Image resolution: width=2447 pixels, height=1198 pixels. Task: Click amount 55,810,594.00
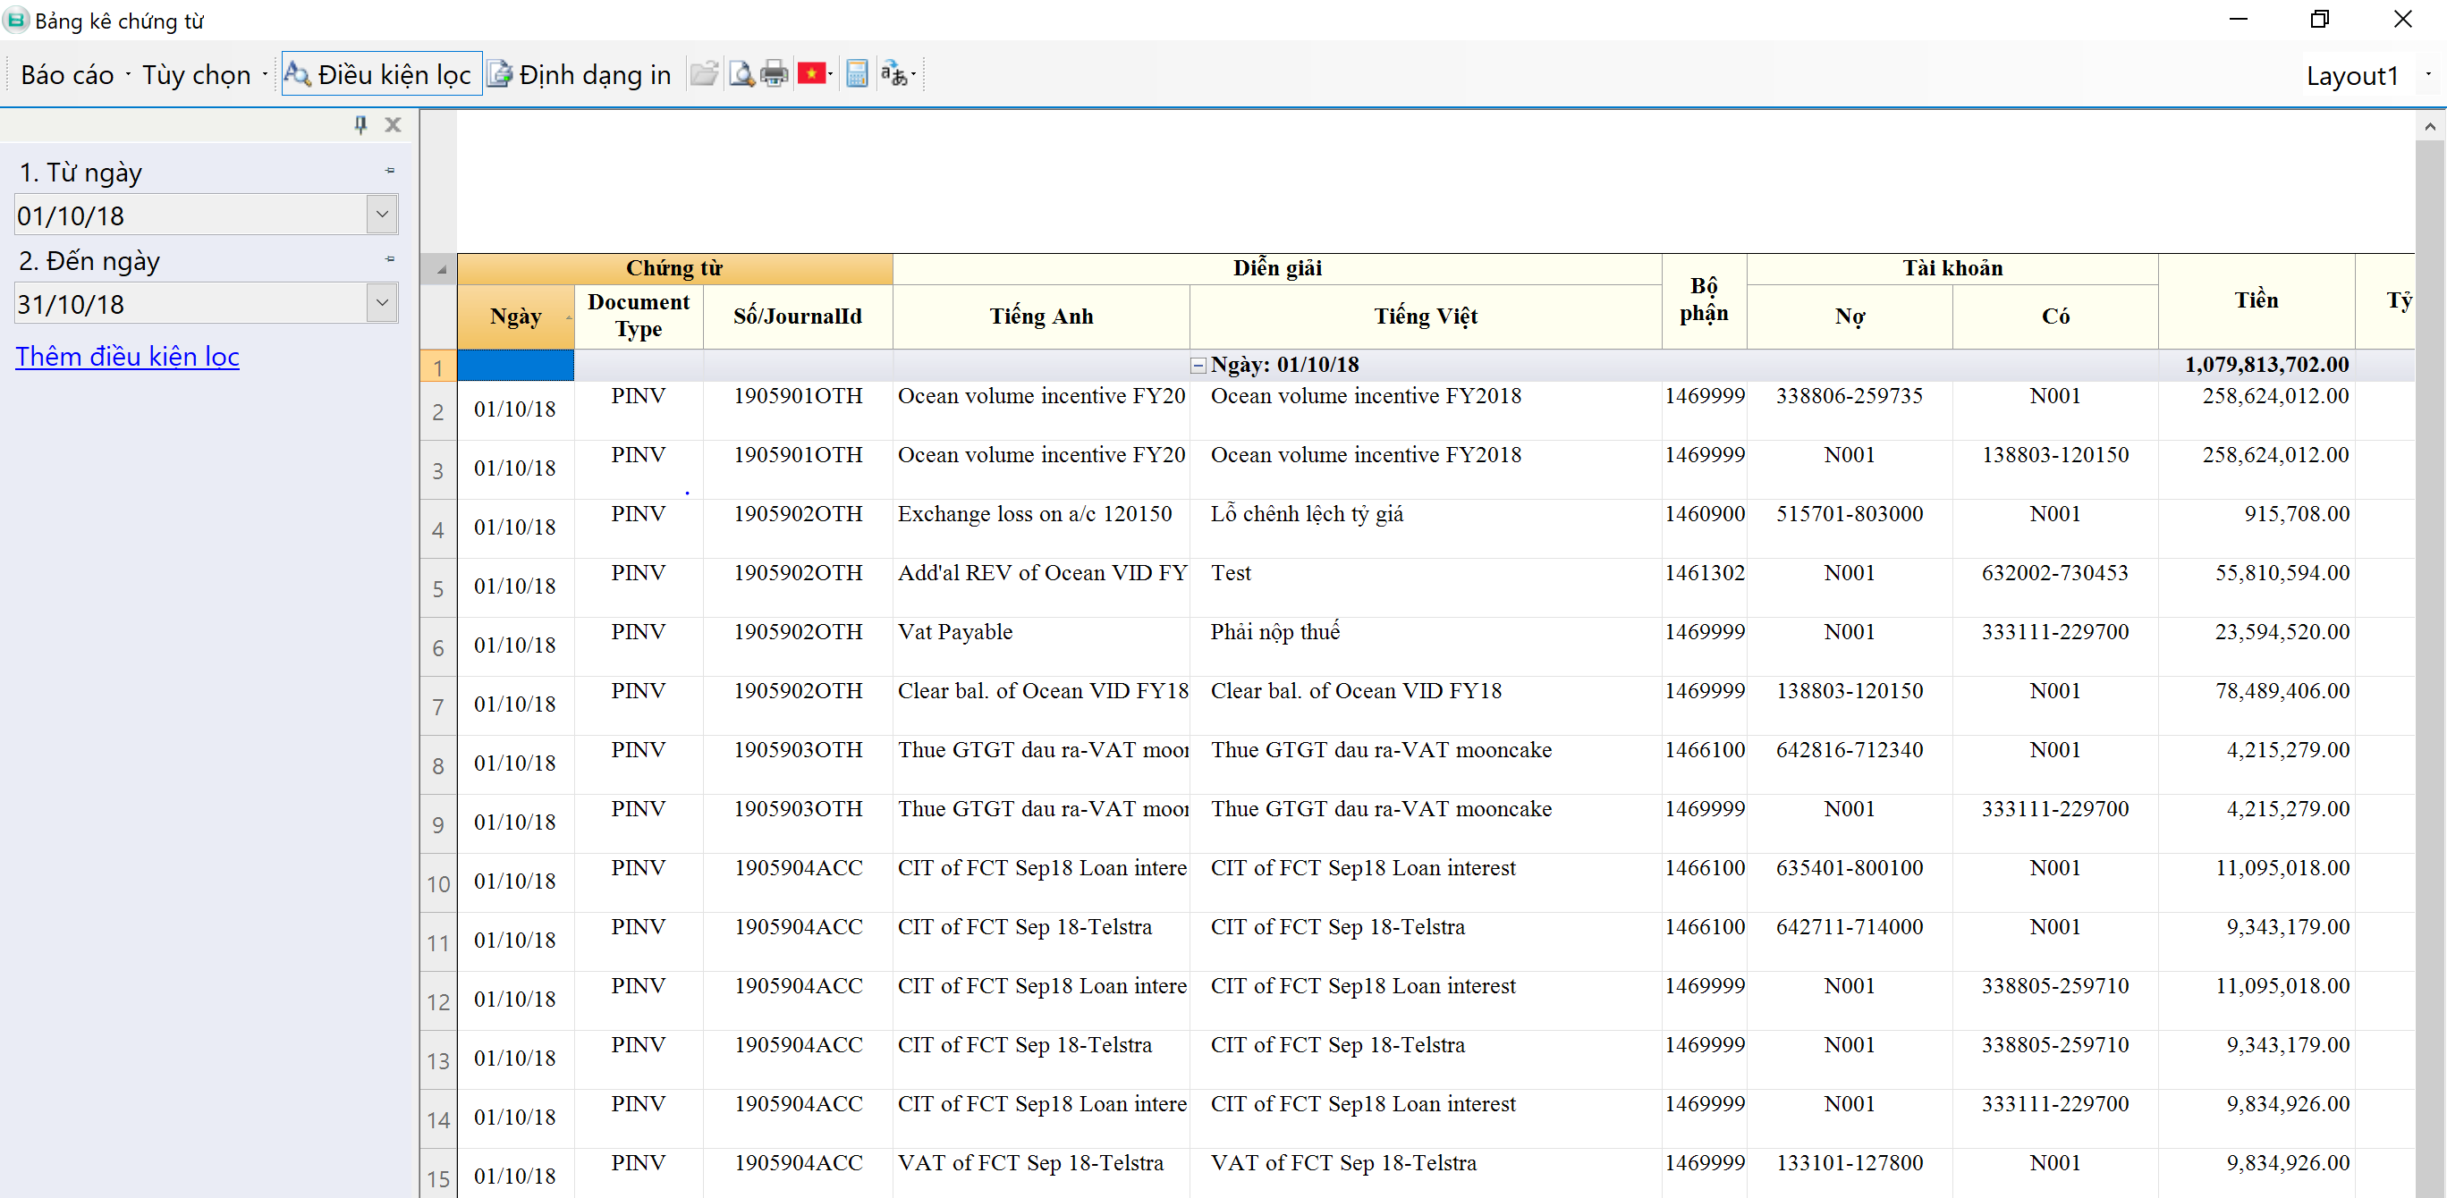click(x=2282, y=572)
